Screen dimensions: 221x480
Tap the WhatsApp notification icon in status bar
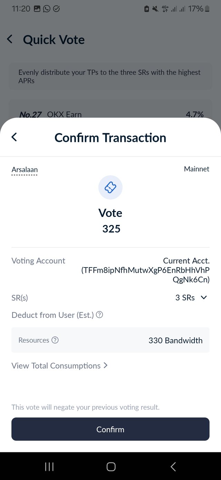click(47, 9)
